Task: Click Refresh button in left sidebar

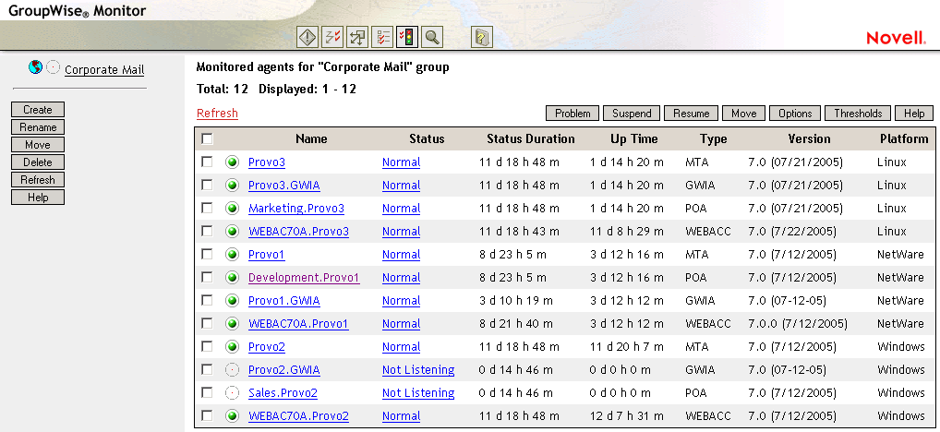Action: coord(38,180)
